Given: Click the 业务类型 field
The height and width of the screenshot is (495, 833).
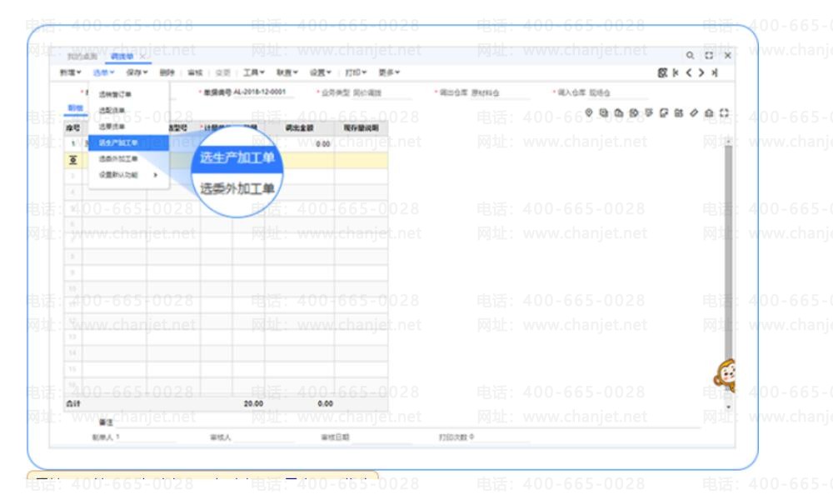Looking at the screenshot, I should tap(382, 92).
